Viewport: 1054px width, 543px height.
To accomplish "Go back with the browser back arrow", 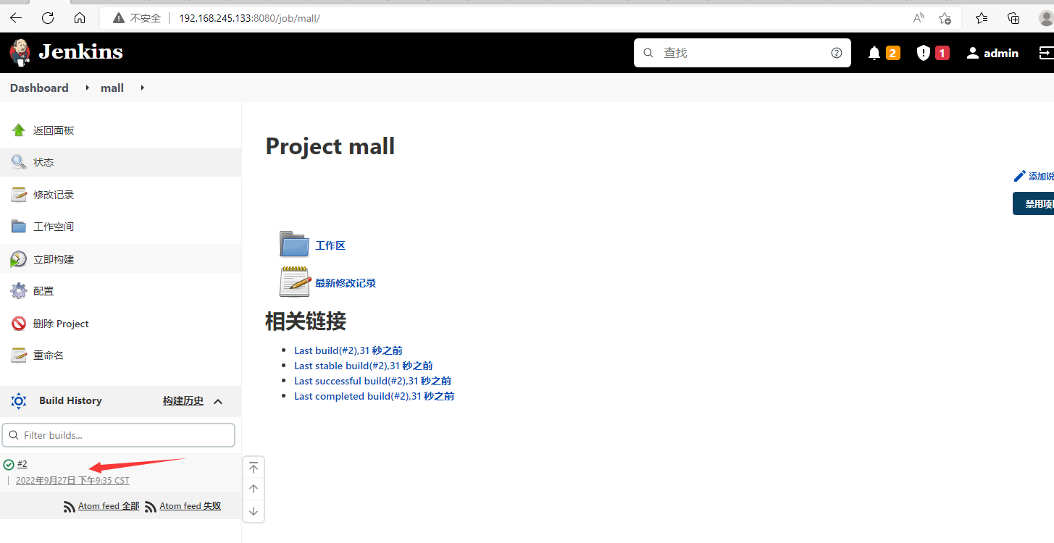I will click(16, 18).
